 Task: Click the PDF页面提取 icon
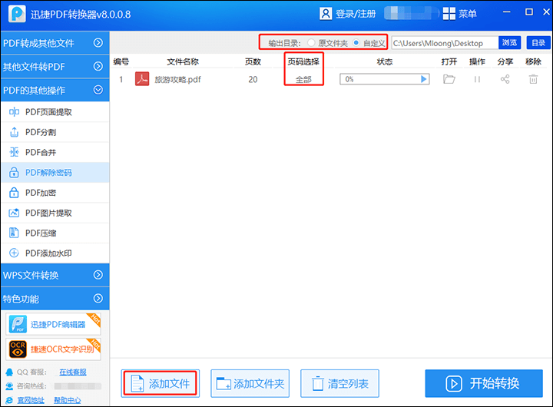(x=14, y=112)
